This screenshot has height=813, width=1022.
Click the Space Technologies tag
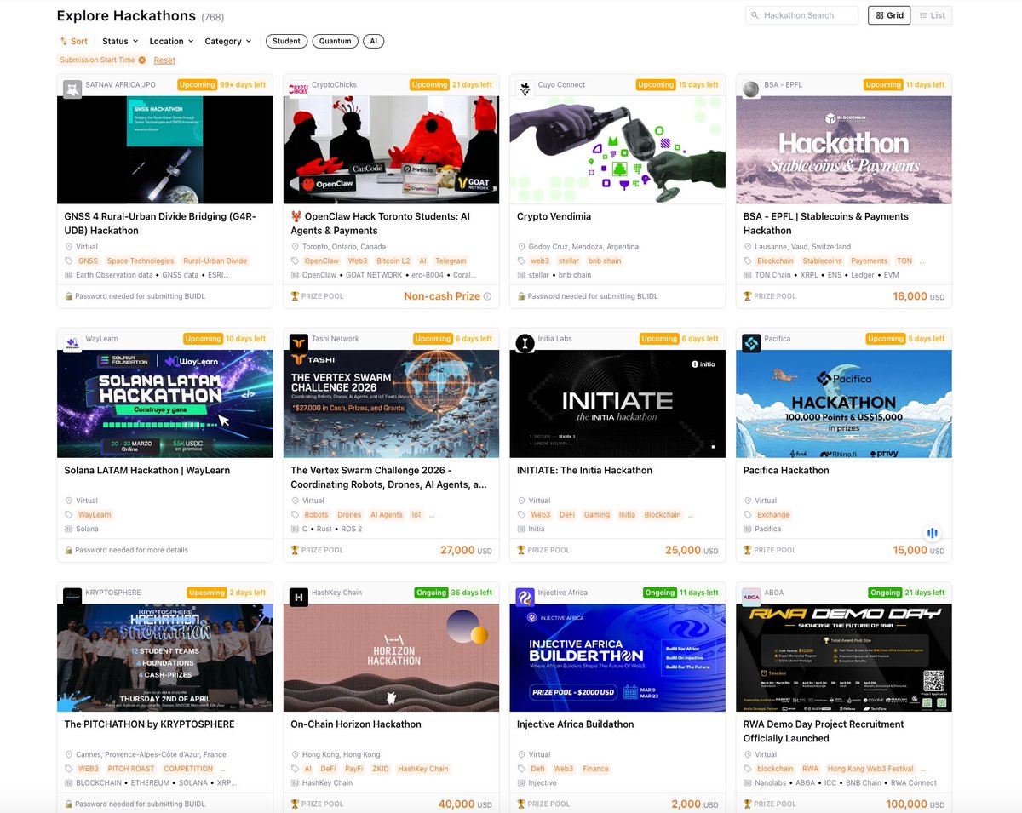click(141, 261)
